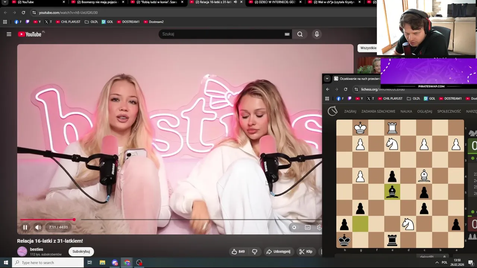
Task: Open the tab search dropdown in the lichess window
Action: [327, 79]
